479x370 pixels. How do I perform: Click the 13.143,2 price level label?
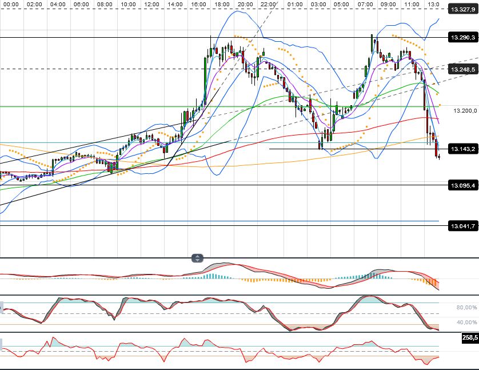point(462,149)
